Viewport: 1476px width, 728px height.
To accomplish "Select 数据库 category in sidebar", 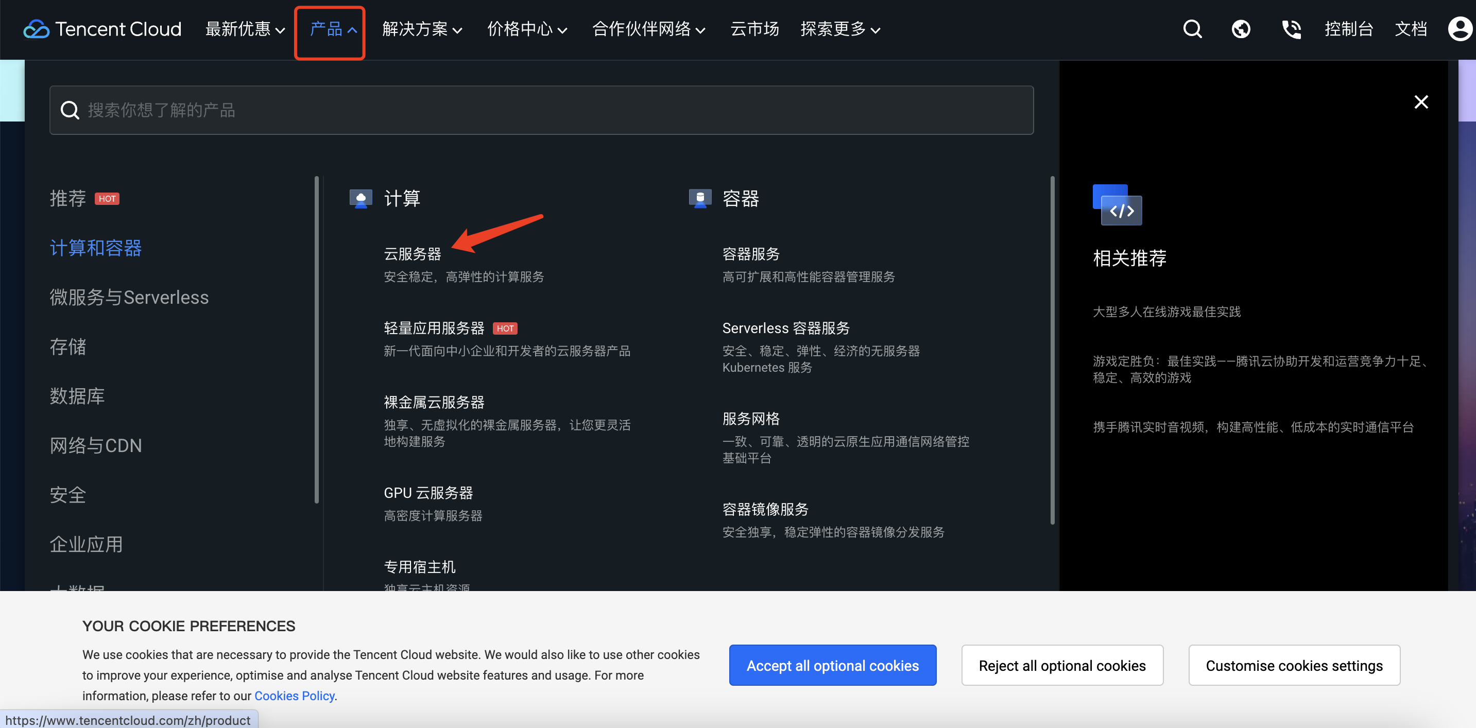I will 77,396.
